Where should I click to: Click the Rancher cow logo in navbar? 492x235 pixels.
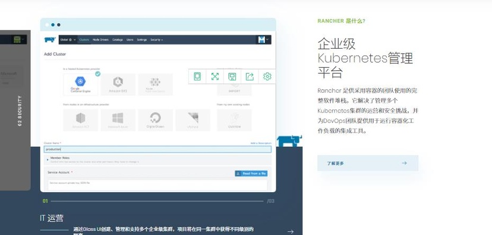point(50,40)
